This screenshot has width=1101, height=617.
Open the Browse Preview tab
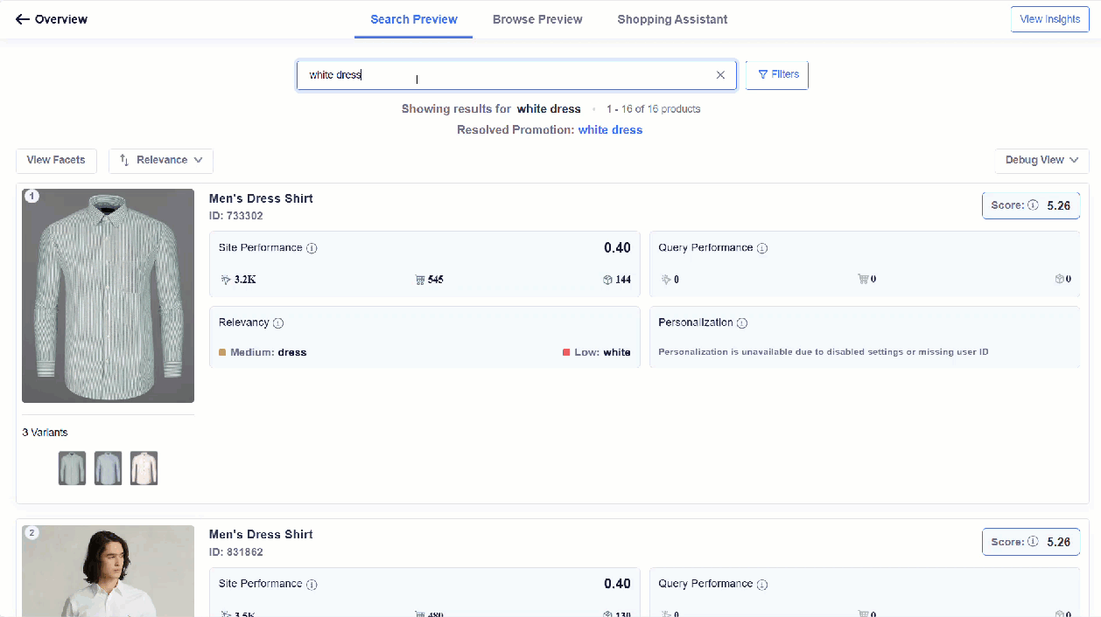tap(537, 19)
